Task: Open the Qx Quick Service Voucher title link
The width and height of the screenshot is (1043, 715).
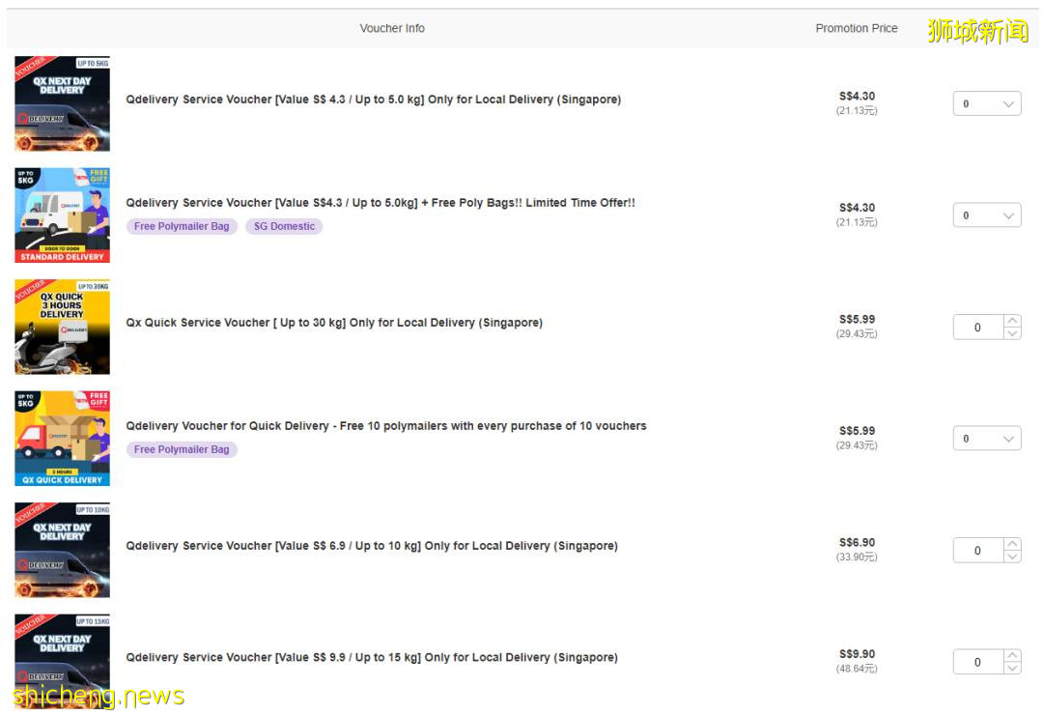Action: pos(333,323)
